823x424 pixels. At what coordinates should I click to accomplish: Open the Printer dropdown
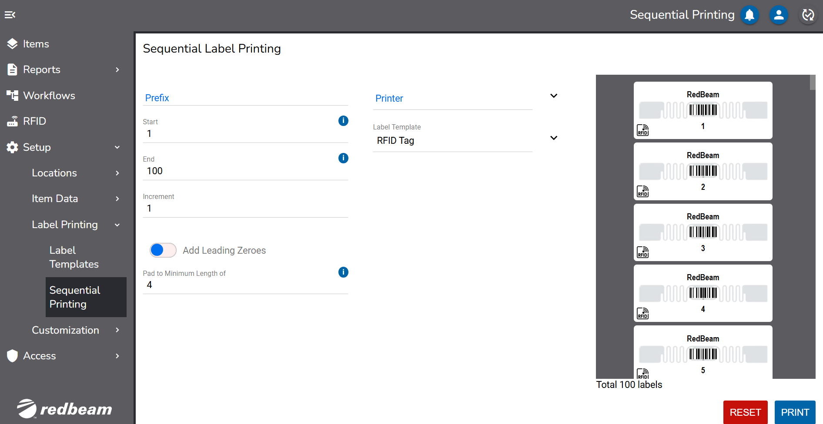553,96
